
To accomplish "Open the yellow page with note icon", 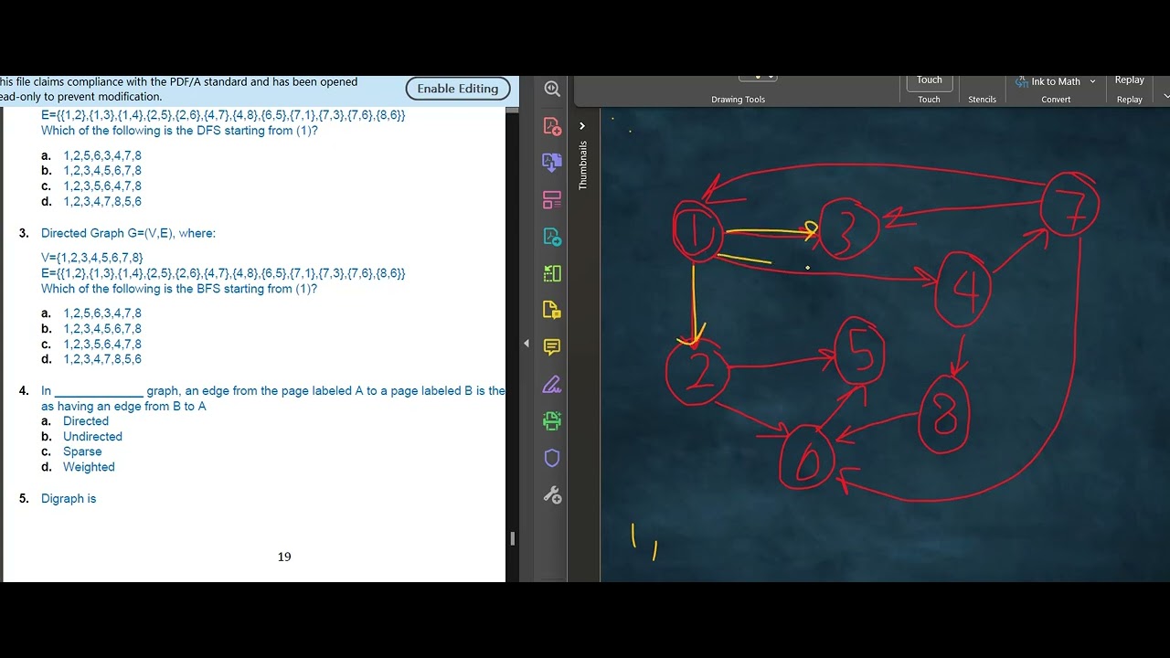I will (x=552, y=310).
